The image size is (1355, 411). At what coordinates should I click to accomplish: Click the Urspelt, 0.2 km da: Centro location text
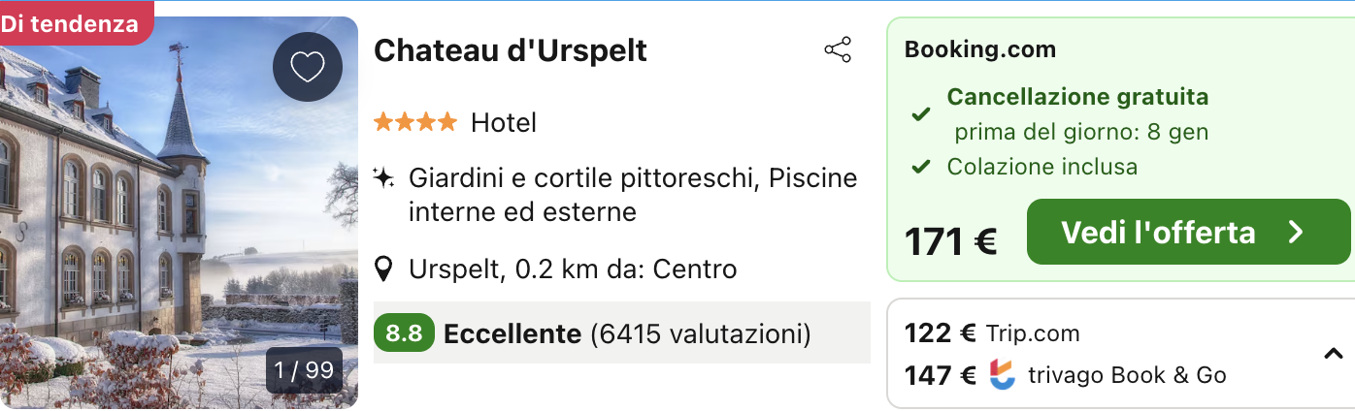click(573, 269)
